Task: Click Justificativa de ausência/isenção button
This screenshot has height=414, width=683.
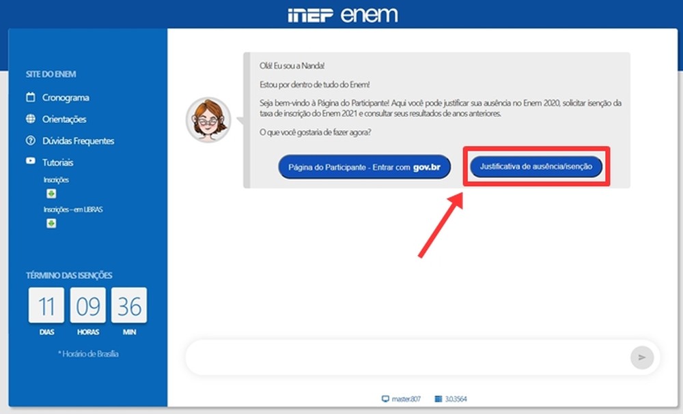Action: point(536,166)
